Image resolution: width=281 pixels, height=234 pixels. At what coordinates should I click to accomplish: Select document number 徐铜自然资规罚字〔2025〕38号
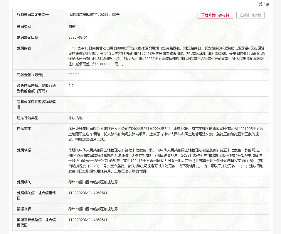coord(94,15)
